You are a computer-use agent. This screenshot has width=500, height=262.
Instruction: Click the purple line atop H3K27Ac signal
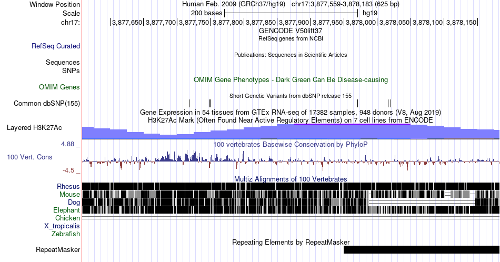click(352, 124)
